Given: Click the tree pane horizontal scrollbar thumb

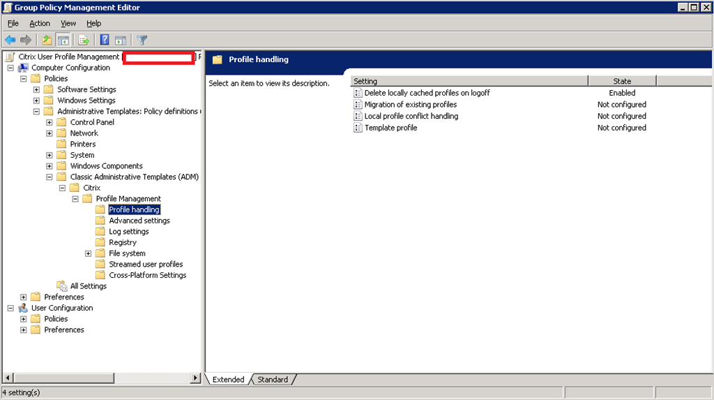Looking at the screenshot, I should pyautogui.click(x=63, y=378).
